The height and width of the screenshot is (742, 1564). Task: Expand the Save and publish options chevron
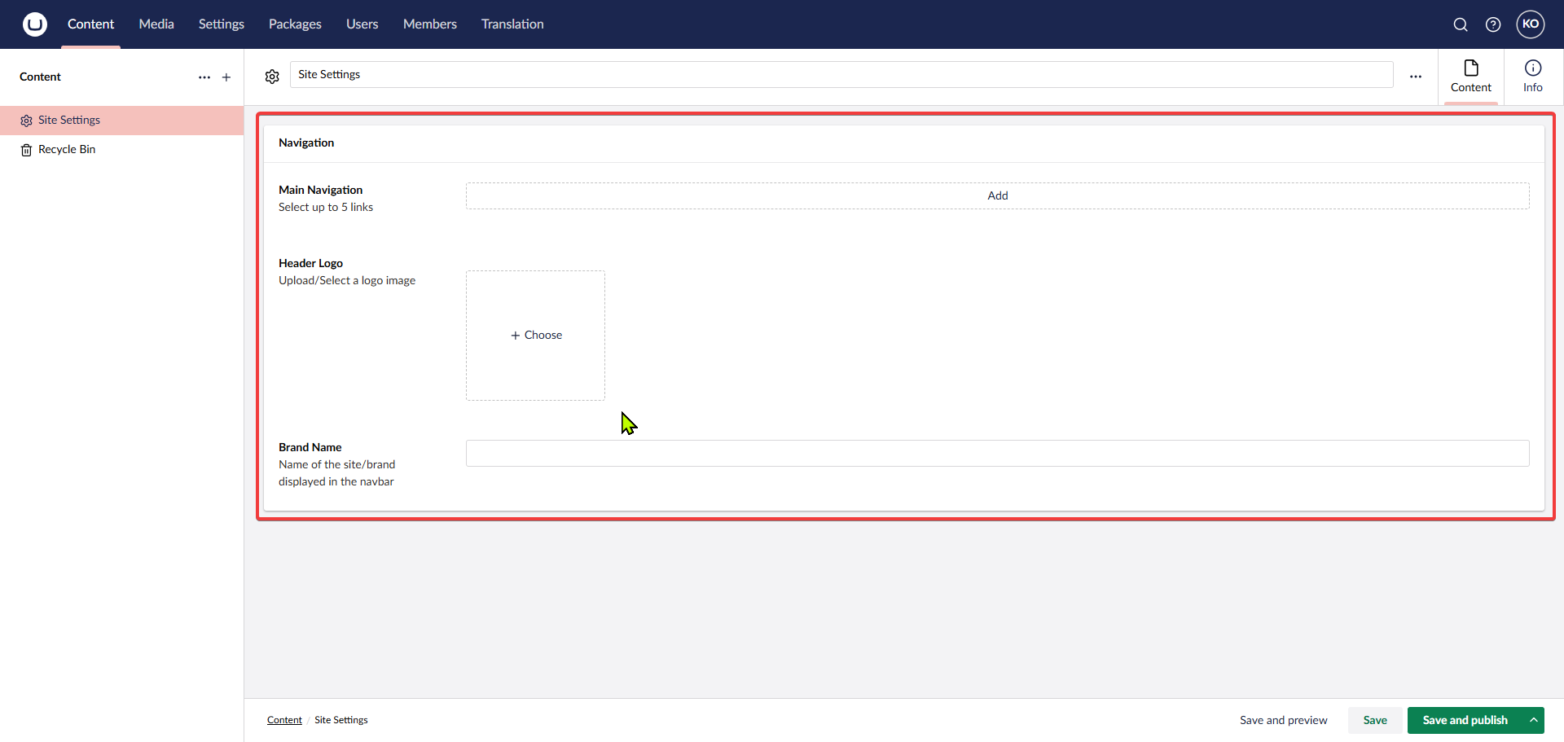[1535, 719]
